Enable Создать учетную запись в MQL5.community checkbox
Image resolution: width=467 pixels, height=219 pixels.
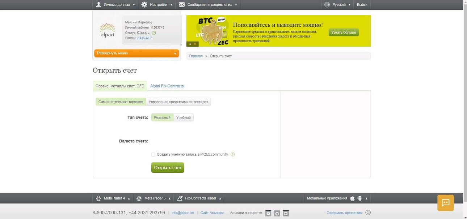[153, 154]
